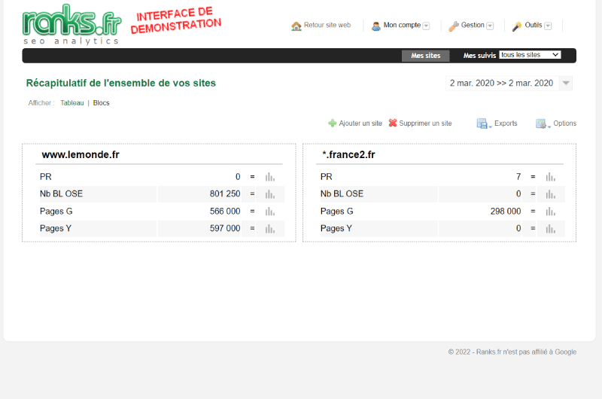Click the Options gear icon
This screenshot has height=399, width=602.
click(543, 123)
